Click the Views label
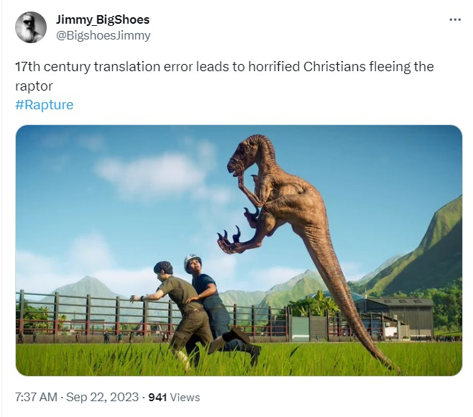Screen dimensions: 473x417 tap(185, 398)
